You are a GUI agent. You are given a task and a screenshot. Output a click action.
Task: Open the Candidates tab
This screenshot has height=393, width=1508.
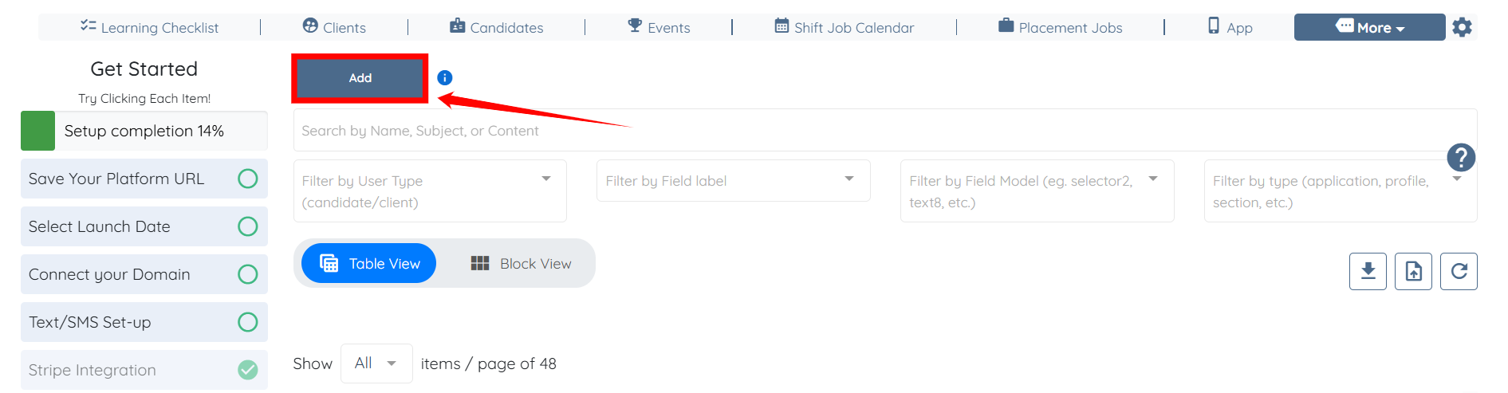[x=497, y=27]
